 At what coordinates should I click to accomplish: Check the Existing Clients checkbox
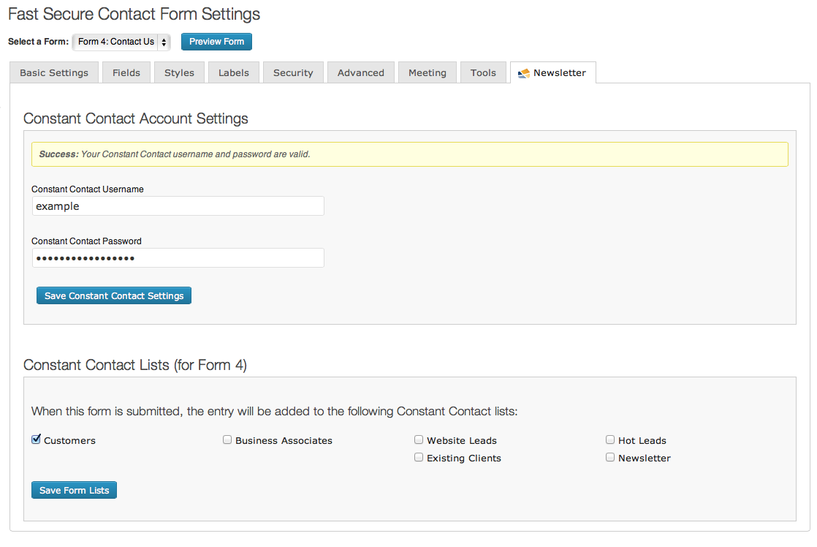(419, 458)
